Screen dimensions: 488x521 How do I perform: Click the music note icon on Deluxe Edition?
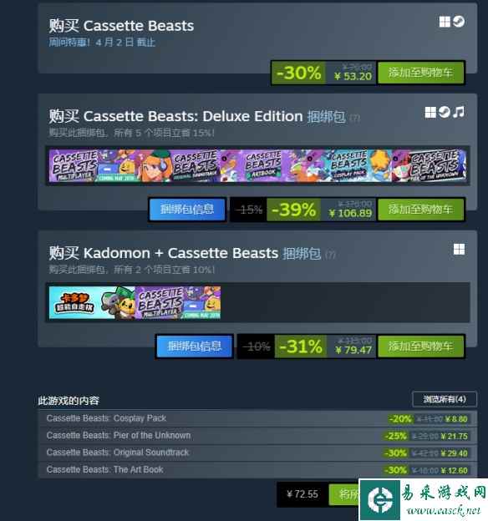pyautogui.click(x=459, y=113)
